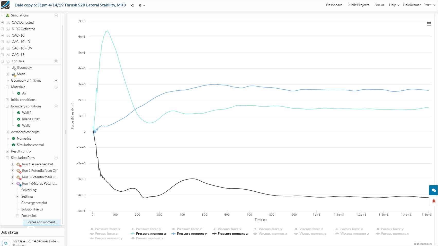This screenshot has height=246, width=438.
Task: Open the Forum link
Action: point(379,5)
